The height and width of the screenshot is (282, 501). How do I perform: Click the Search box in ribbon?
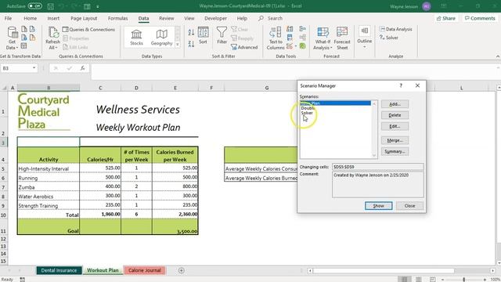click(271, 18)
